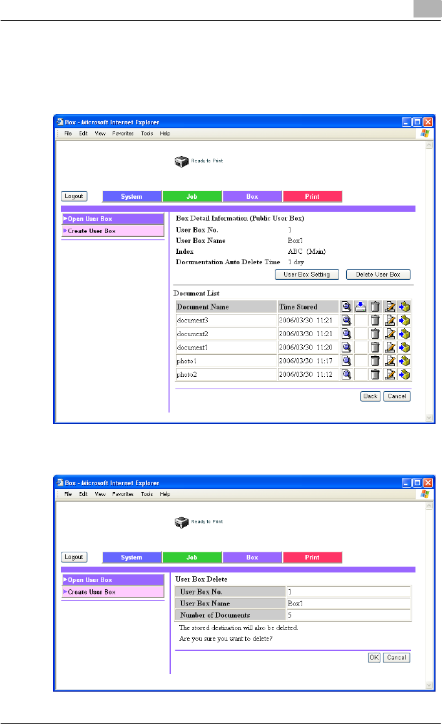
Task: Preview document3 using its magnifier icon
Action: coord(347,320)
